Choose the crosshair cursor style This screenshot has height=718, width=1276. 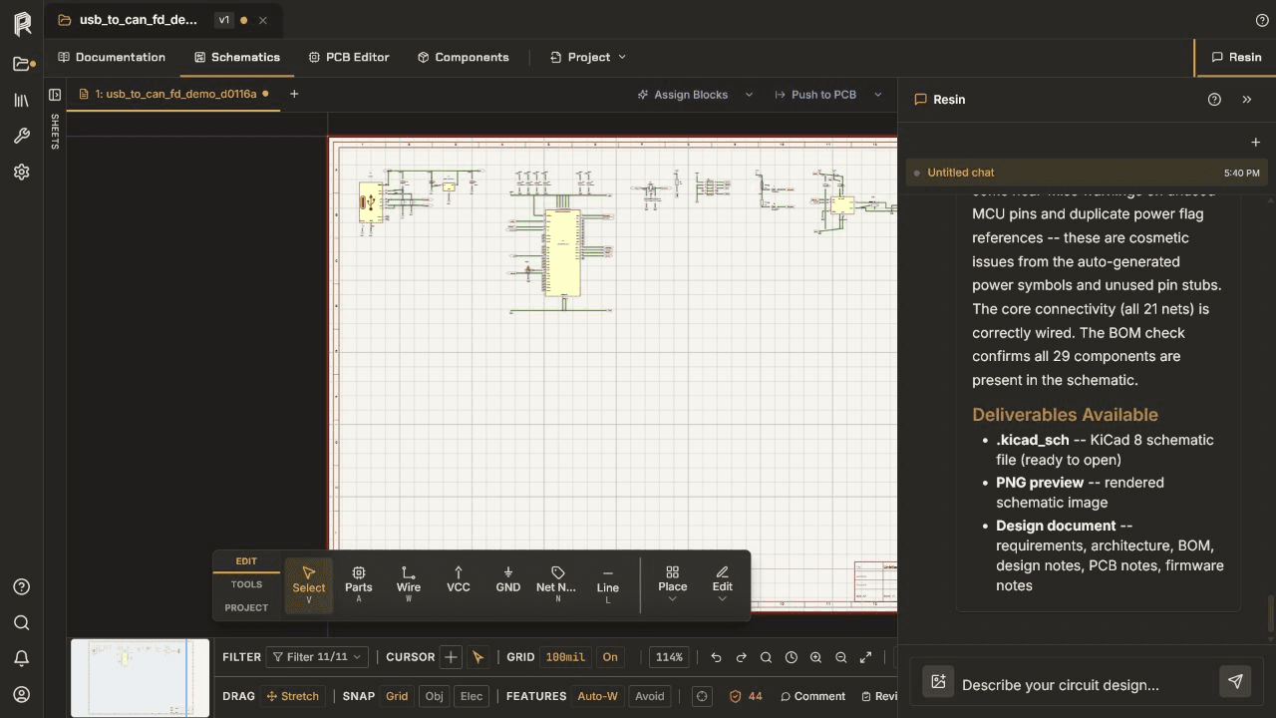coord(452,657)
